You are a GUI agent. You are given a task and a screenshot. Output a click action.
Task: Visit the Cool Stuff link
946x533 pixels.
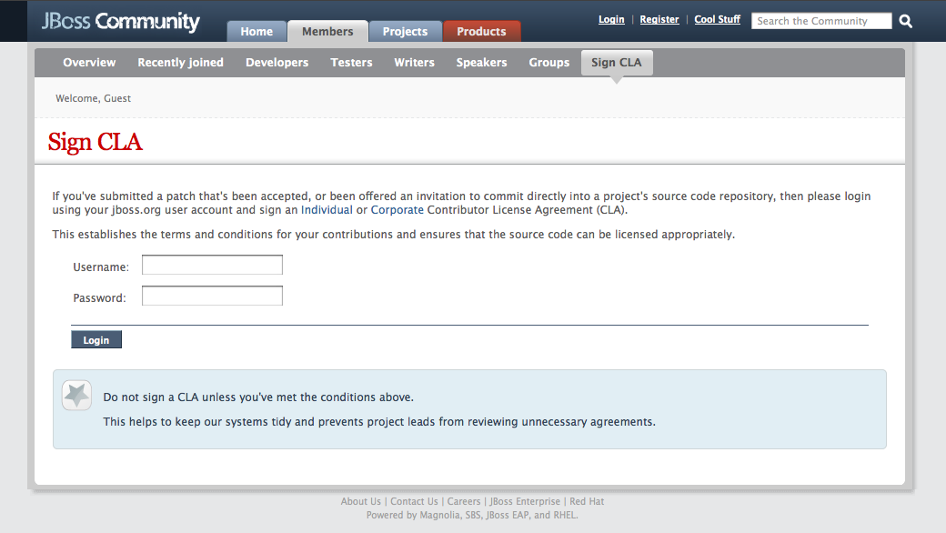717,19
